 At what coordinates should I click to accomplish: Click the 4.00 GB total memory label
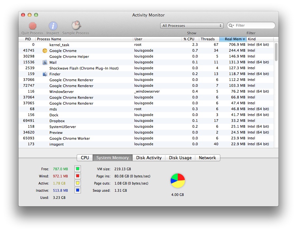coord(177,195)
